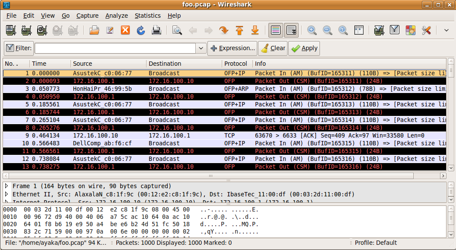Jump to the first packet
The width and height of the screenshot is (456, 250).
pyautogui.click(x=239, y=30)
